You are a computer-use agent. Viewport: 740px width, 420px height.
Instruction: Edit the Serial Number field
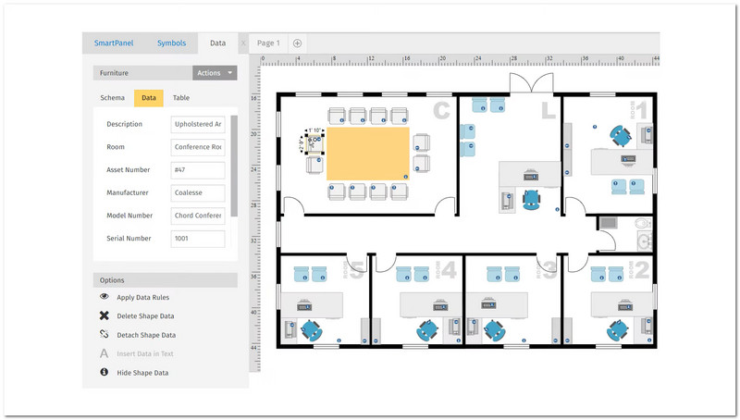point(198,239)
